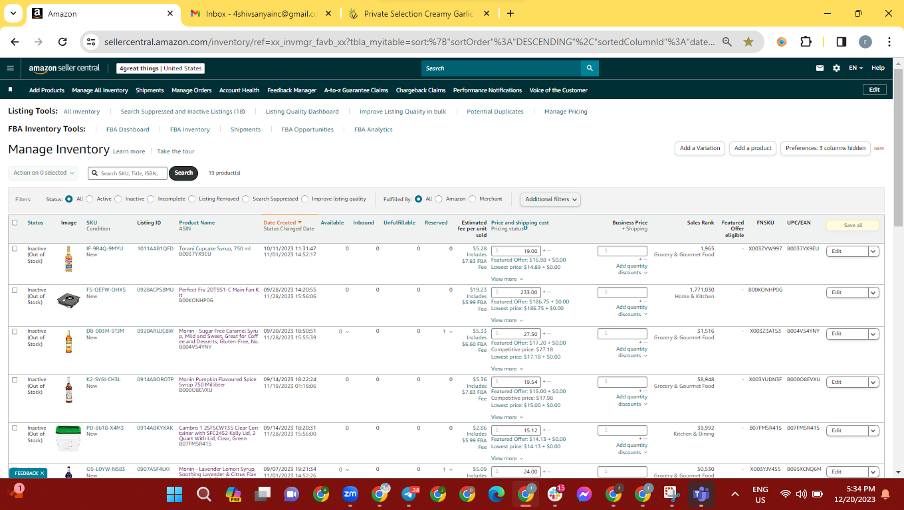Click the Torani Cupcake Syrup product thumbnail
The width and height of the screenshot is (904, 510).
pos(68,259)
